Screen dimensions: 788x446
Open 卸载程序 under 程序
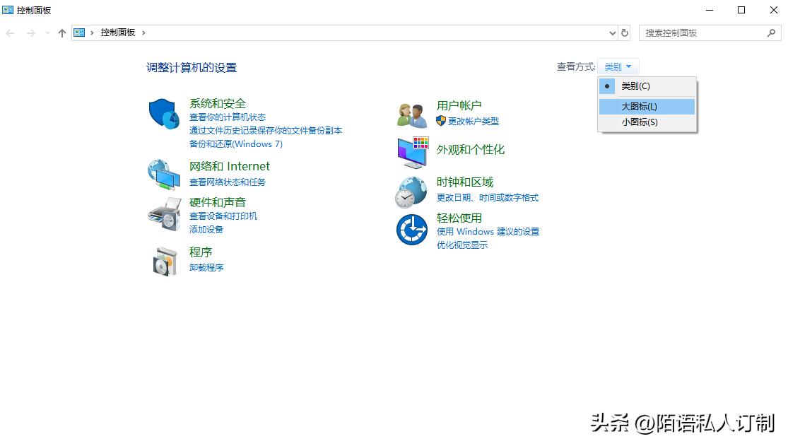tap(206, 267)
